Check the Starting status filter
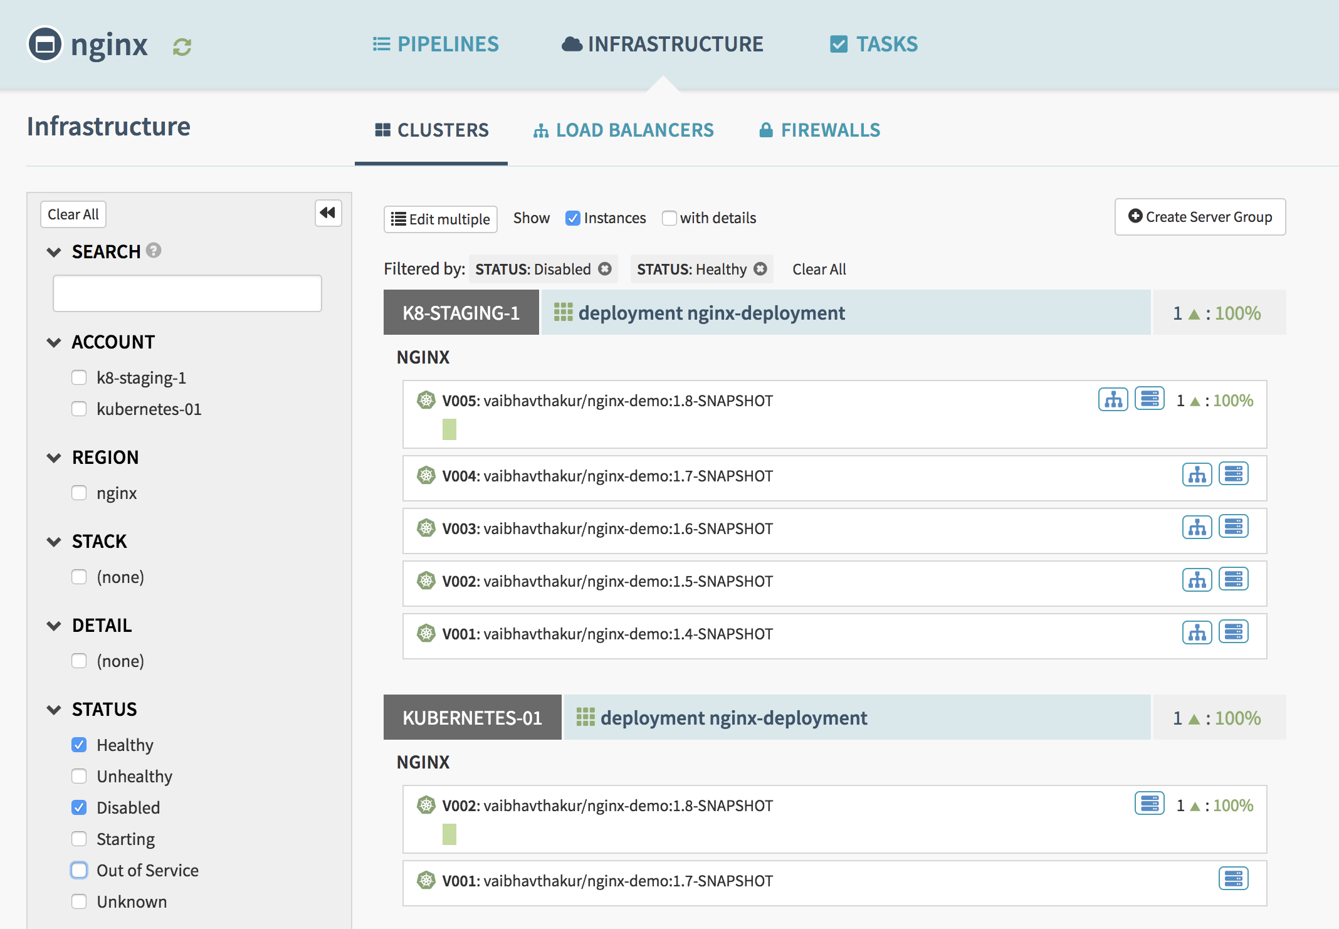 (79, 839)
